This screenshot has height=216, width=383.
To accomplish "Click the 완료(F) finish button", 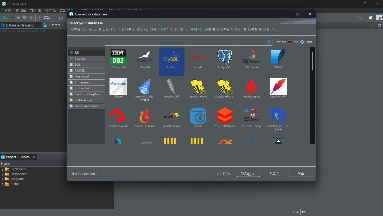I will pyautogui.click(x=274, y=174).
